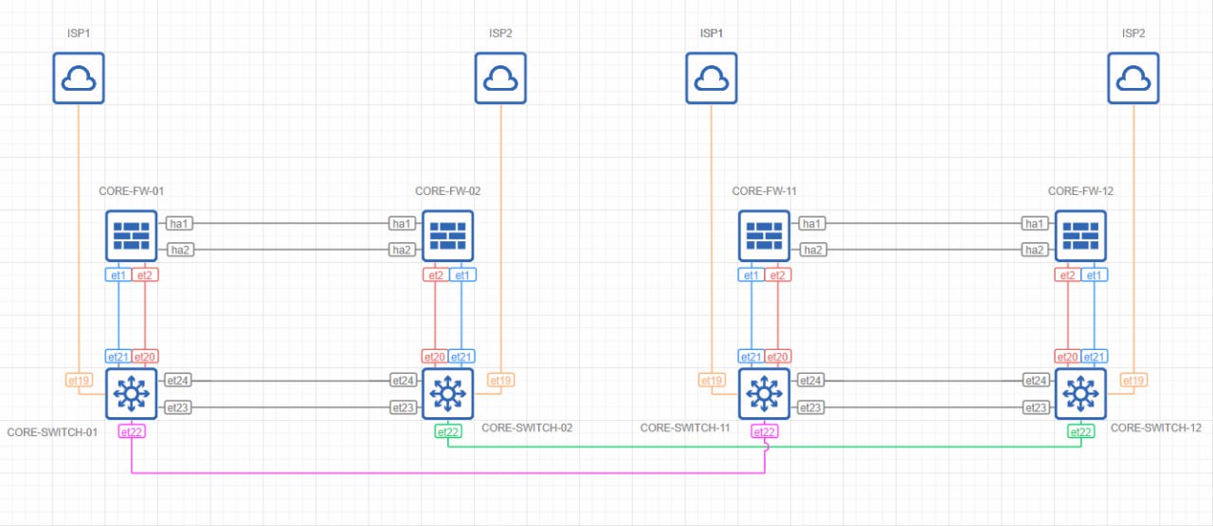Select ha2 port tag on CORE-FW-11
Screen dimensions: 1213x526
811,250
